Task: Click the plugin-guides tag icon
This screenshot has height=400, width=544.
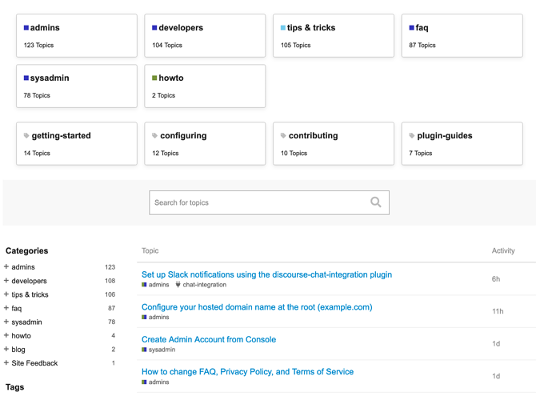Action: (412, 136)
